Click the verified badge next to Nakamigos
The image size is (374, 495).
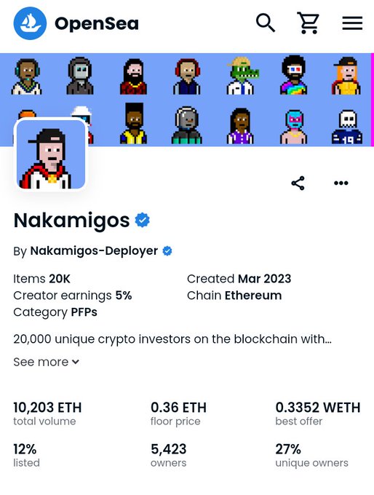tap(143, 220)
